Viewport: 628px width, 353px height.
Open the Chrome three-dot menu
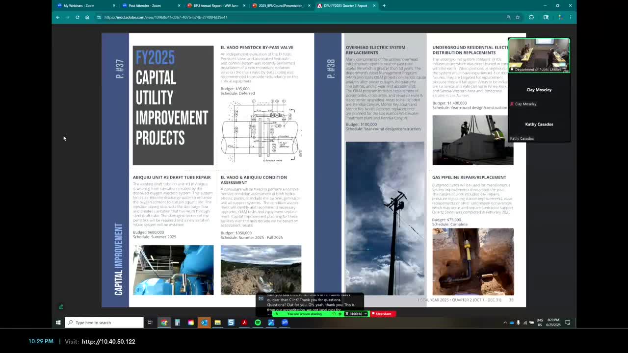[570, 17]
